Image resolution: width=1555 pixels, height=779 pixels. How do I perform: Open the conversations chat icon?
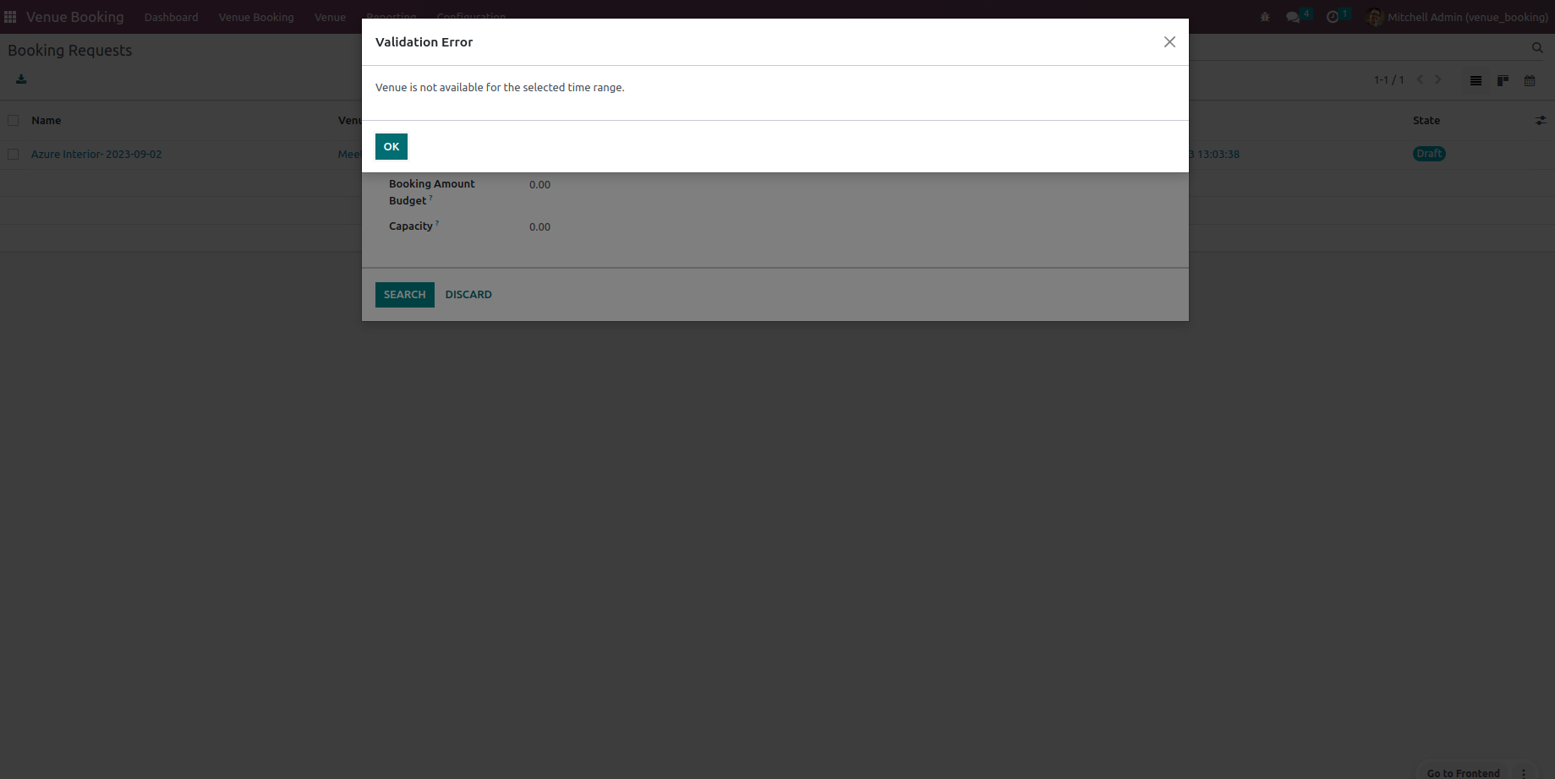1293,17
